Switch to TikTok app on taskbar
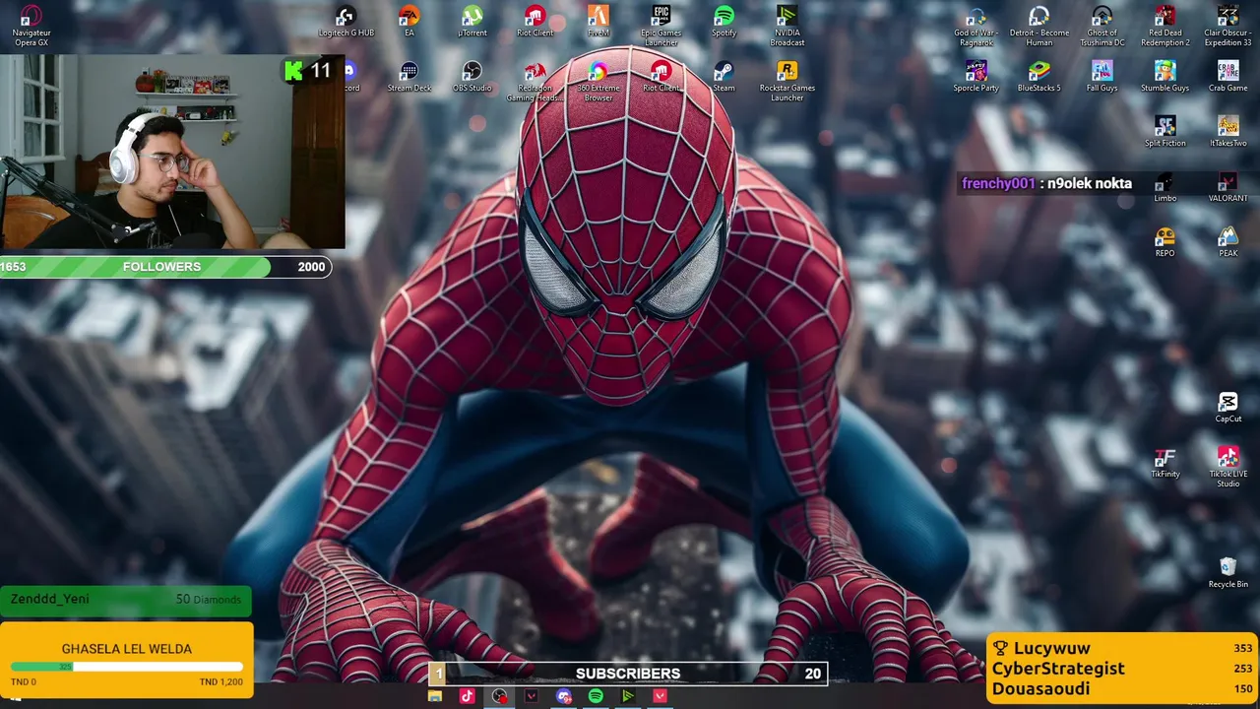The image size is (1260, 709). pyautogui.click(x=467, y=696)
